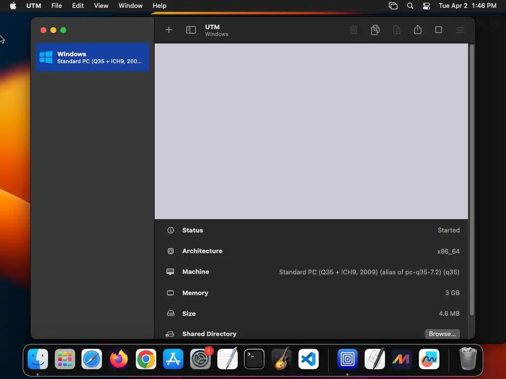This screenshot has width=506, height=379.
Task: Launch Google Chrome from the Dock
Action: (x=146, y=359)
